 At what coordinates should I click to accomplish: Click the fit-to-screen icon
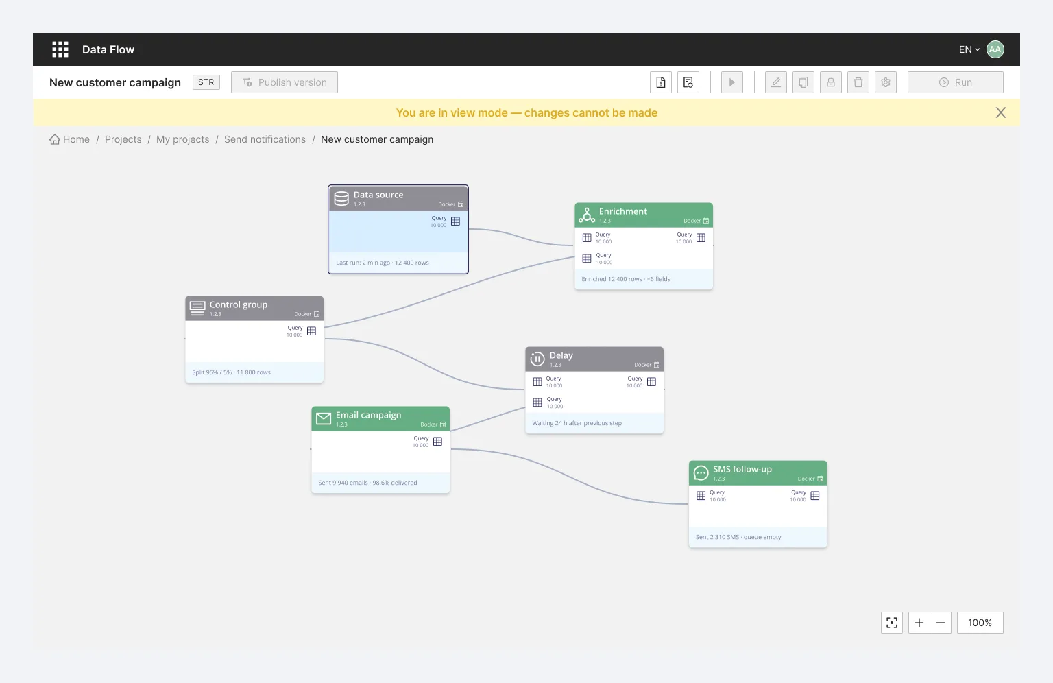[892, 623]
